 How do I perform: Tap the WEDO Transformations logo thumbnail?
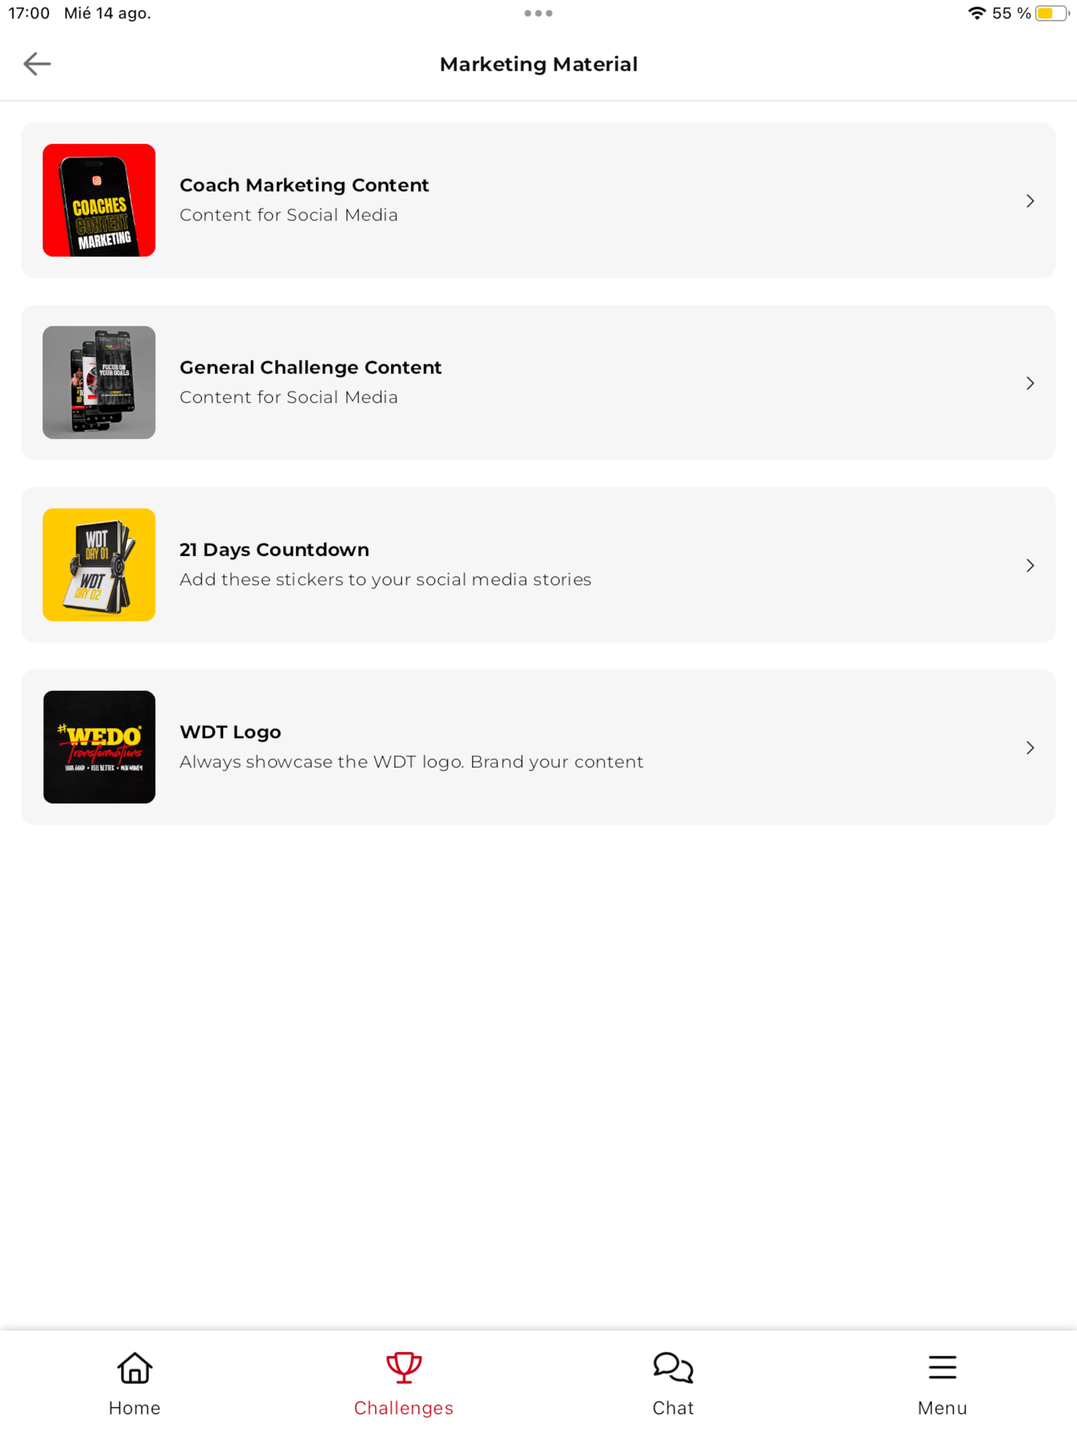point(99,747)
